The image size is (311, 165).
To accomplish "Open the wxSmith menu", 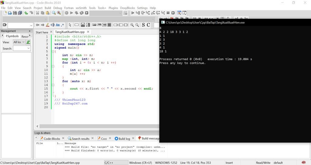I will point(81,8).
